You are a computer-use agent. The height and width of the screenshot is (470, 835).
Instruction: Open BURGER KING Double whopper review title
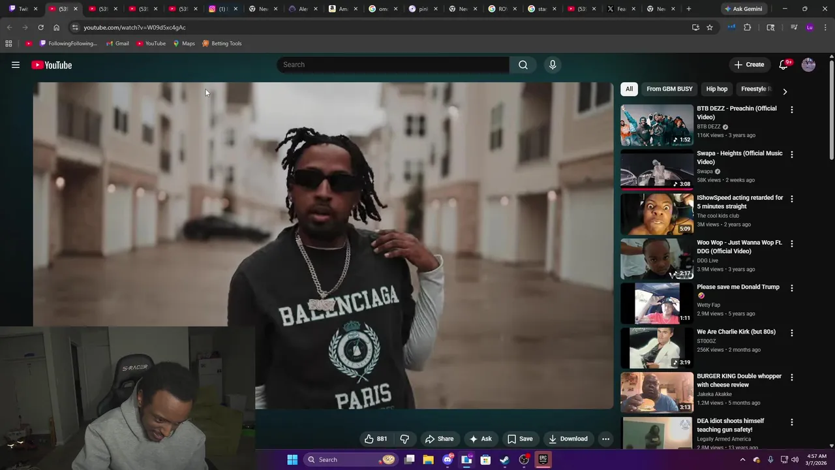(739, 381)
